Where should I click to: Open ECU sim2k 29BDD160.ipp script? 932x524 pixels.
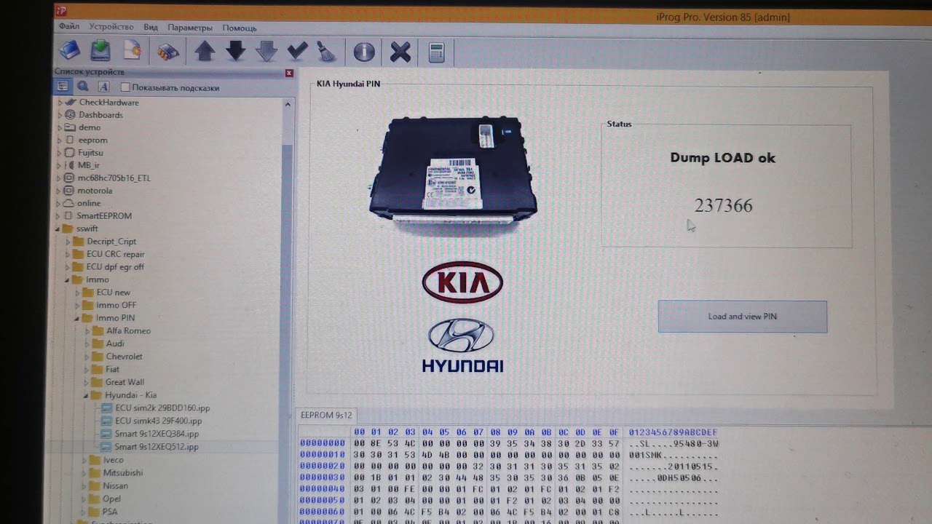coord(162,408)
